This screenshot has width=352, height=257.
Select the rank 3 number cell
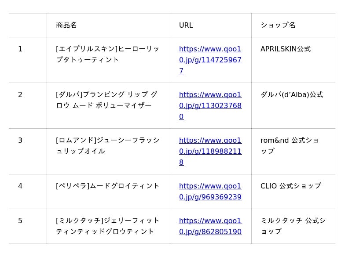(28, 151)
